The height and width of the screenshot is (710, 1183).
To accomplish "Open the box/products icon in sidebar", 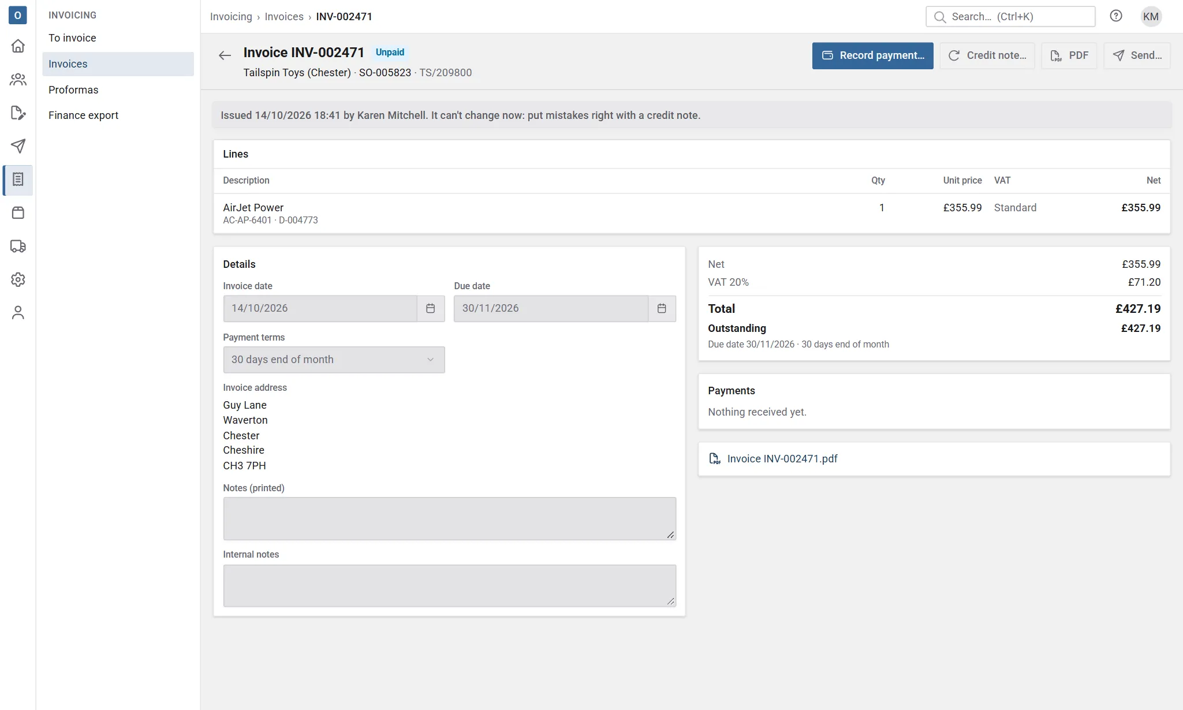I will [x=18, y=213].
